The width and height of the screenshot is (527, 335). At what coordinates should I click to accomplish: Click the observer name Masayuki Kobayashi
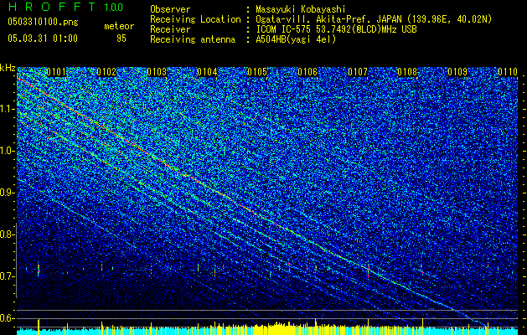(301, 9)
